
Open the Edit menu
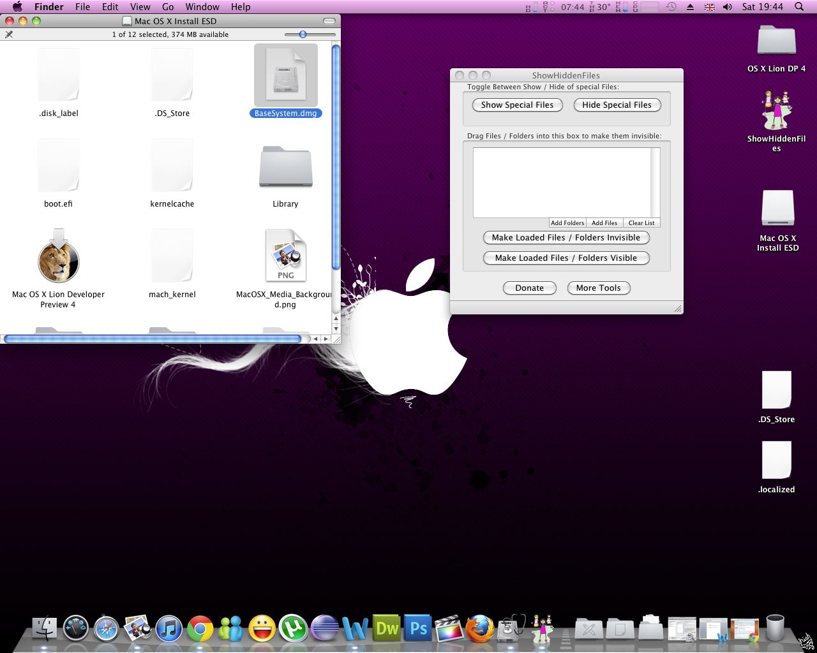coord(110,7)
